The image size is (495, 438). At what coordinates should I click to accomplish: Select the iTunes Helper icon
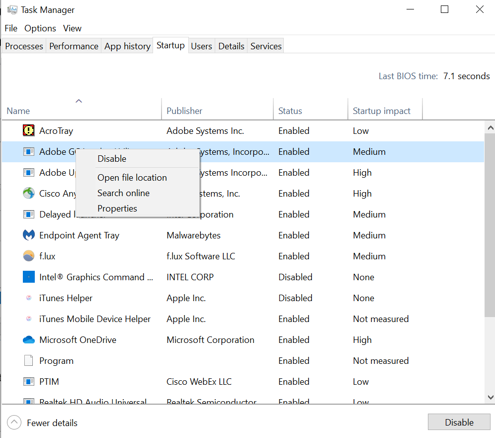pyautogui.click(x=29, y=298)
